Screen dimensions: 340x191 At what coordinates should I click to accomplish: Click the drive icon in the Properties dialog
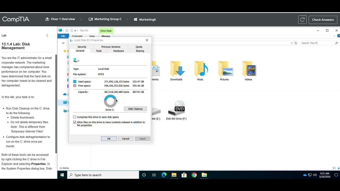pyautogui.click(x=76, y=60)
